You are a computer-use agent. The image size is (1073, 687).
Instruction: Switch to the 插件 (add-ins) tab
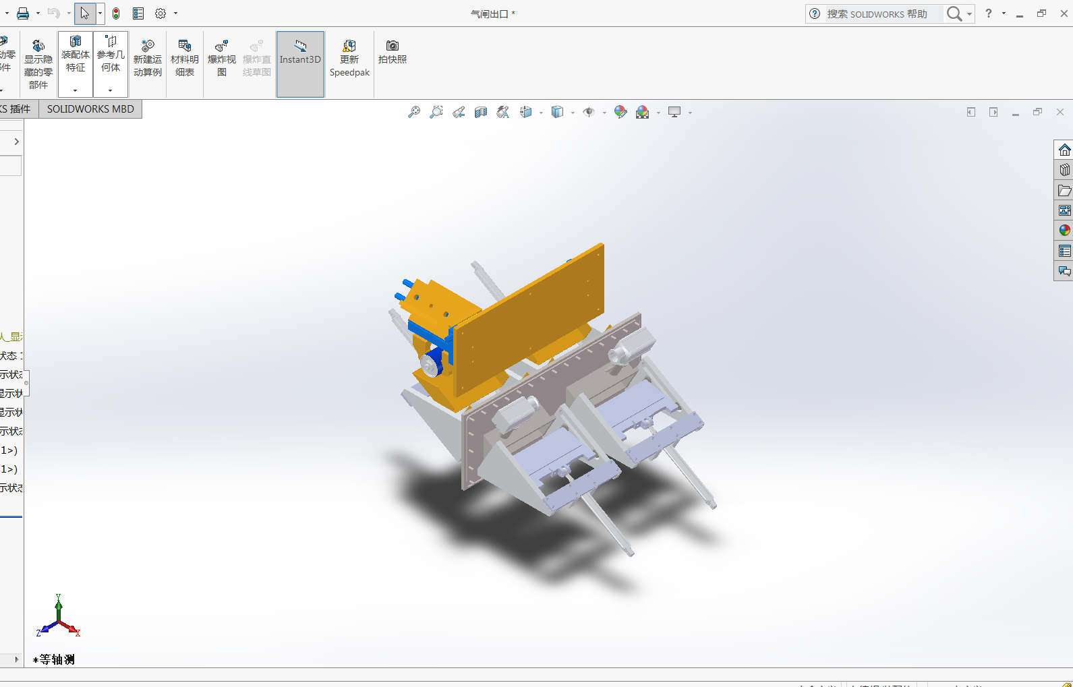click(19, 109)
